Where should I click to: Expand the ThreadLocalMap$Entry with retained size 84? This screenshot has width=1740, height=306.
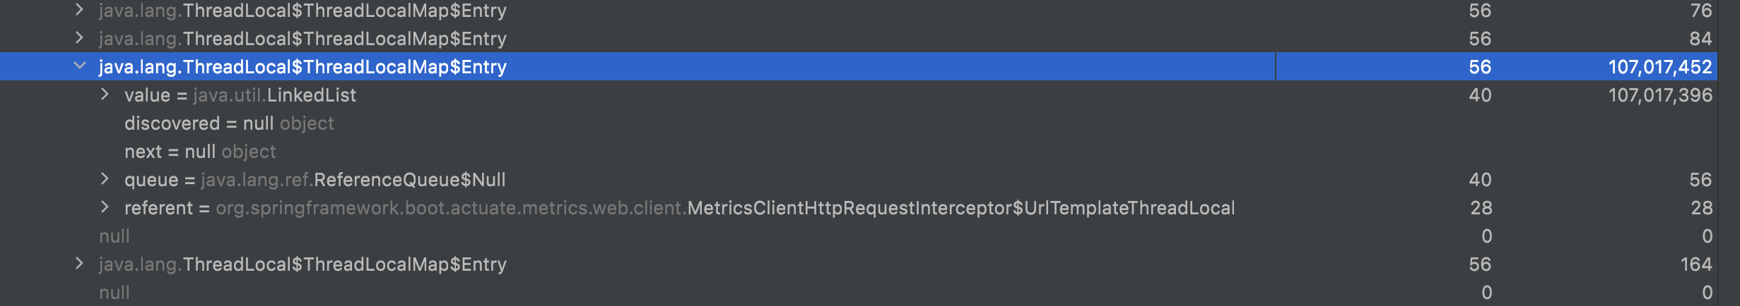[x=79, y=38]
